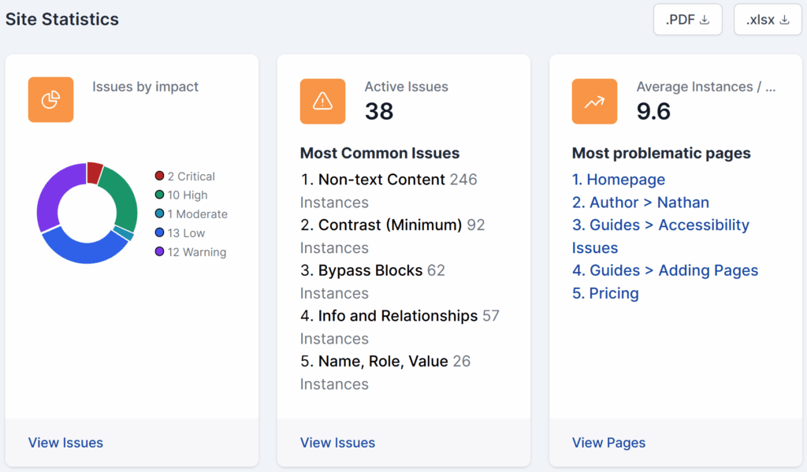Click the alert triangle icon beside Active Issues
The height and width of the screenshot is (472, 807).
click(x=322, y=101)
